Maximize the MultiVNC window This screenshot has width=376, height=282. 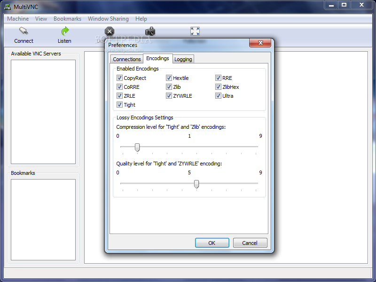coord(344,5)
